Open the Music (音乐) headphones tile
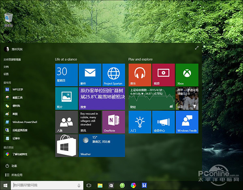 [x=140, y=75]
